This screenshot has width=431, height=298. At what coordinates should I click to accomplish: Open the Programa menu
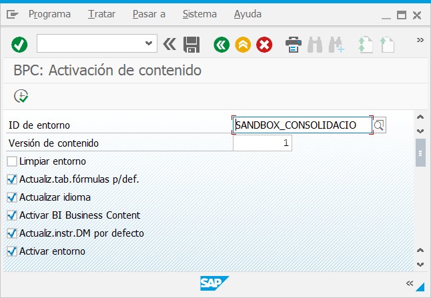(x=50, y=14)
